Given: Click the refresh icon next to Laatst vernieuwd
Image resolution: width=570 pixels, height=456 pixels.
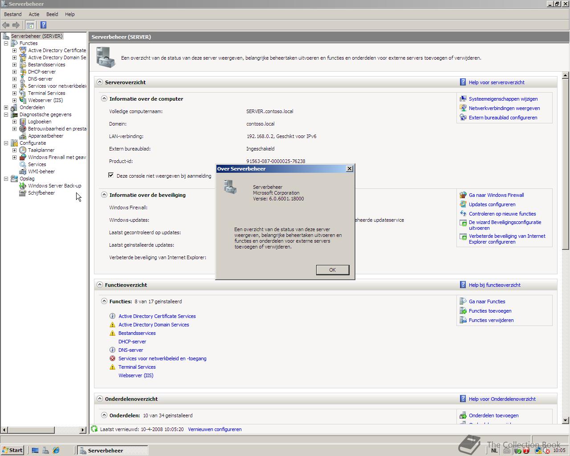Looking at the screenshot, I should point(94,429).
